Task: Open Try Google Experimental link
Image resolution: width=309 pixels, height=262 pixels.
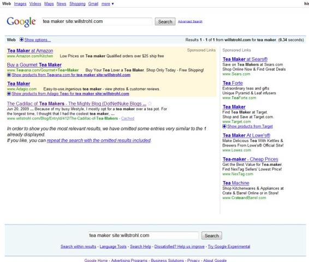Action: point(229,246)
